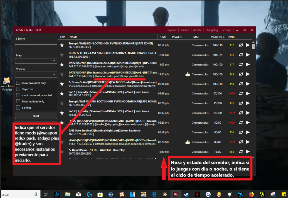Click server list scrollbar thumb

pos(253,46)
